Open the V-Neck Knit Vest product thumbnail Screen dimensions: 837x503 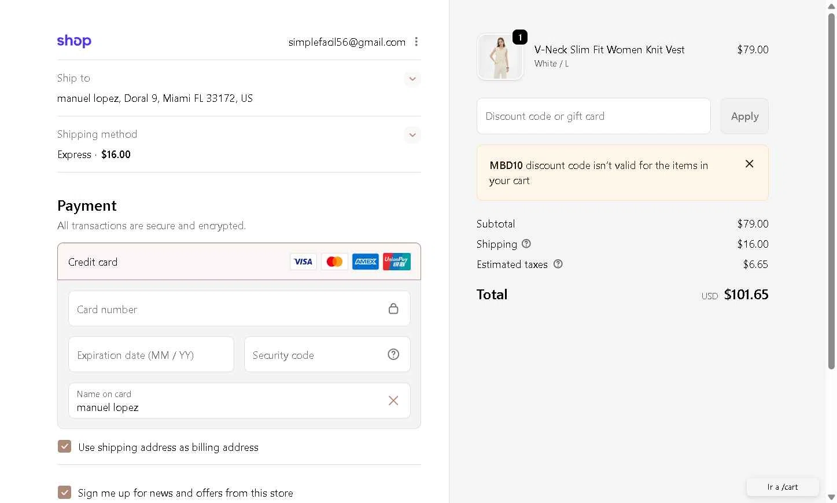coord(500,57)
